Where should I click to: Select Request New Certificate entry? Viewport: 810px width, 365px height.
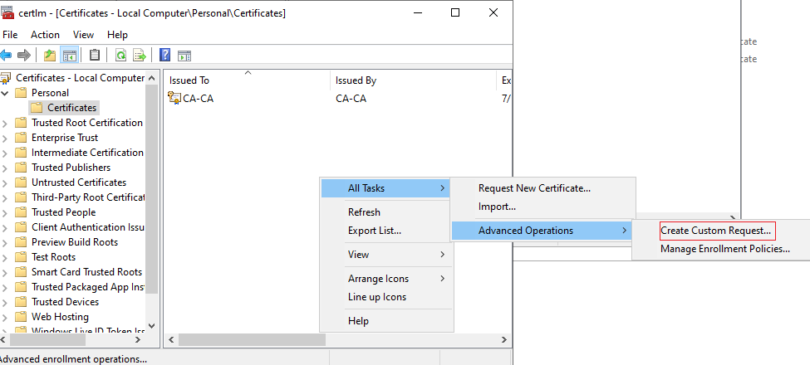pyautogui.click(x=535, y=188)
